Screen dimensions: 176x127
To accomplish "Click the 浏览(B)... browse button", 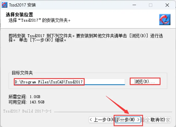I will [145, 81].
